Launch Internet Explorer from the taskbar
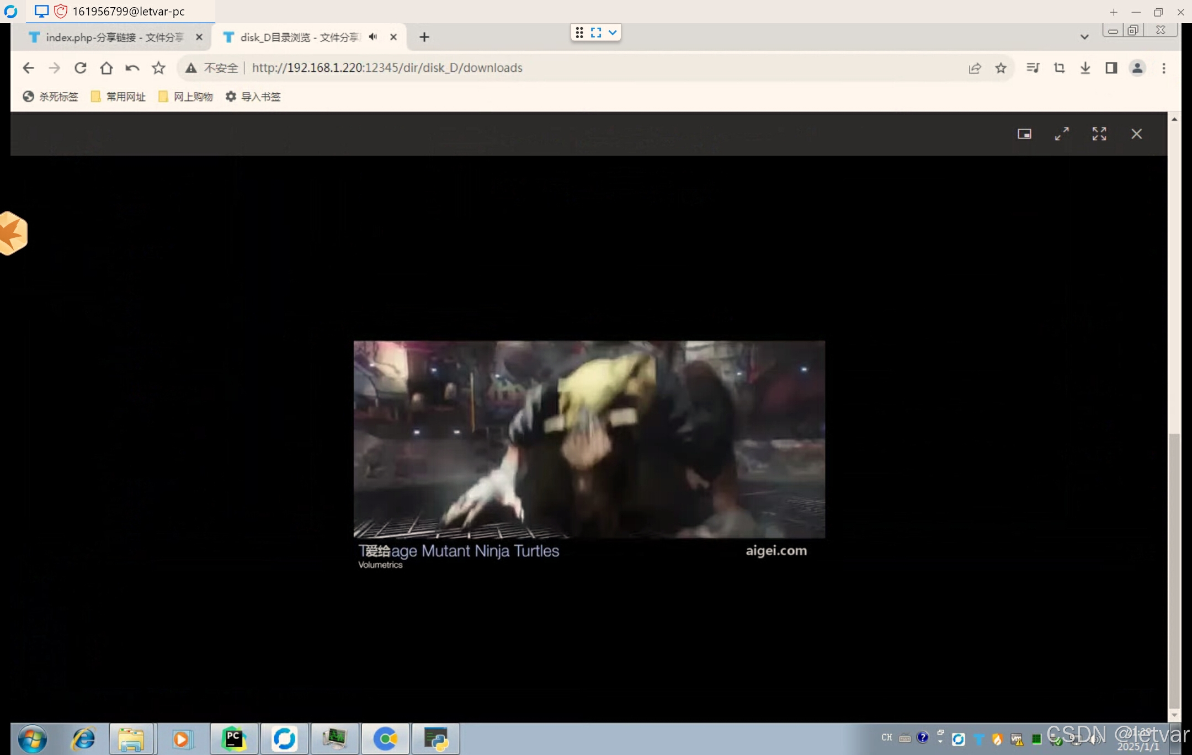Viewport: 1192px width, 755px height. [83, 738]
